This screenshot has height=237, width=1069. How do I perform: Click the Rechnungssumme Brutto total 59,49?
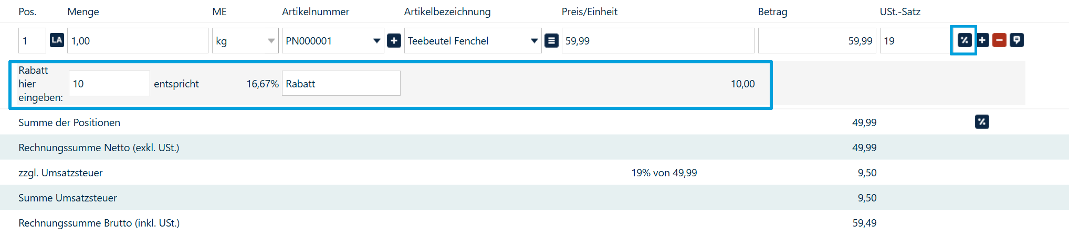click(x=864, y=223)
